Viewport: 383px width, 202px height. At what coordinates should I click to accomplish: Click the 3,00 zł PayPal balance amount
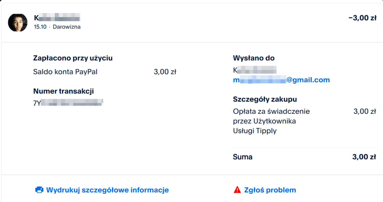point(165,72)
